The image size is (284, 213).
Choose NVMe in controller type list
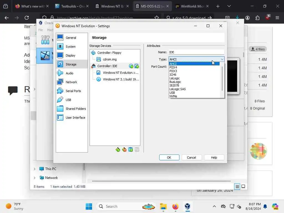click(x=194, y=96)
